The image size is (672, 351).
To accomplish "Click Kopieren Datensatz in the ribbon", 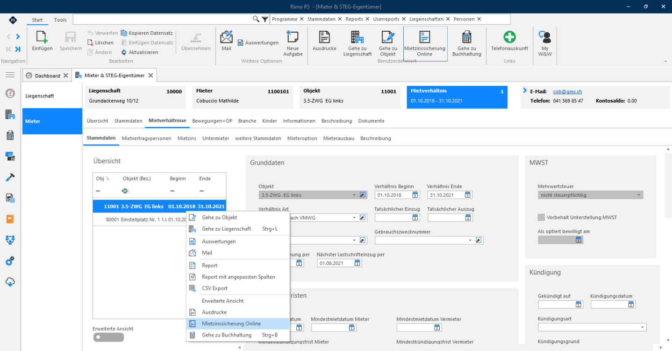I will (x=147, y=33).
